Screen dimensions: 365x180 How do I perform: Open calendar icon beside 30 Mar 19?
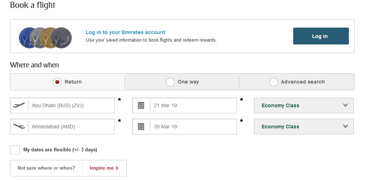(x=141, y=127)
